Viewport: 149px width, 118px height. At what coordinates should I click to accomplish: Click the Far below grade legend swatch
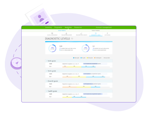click(x=94, y=58)
